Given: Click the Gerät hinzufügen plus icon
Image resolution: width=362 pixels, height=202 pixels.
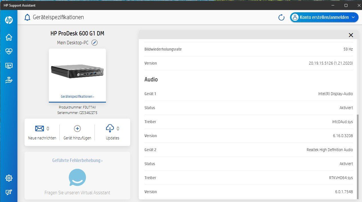Looking at the screenshot, I should pyautogui.click(x=77, y=129).
